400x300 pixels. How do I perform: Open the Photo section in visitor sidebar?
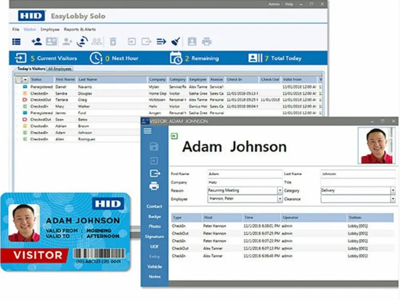pos(155,226)
